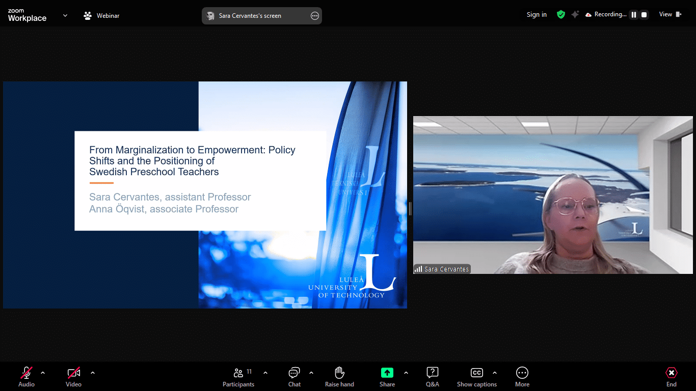The image size is (696, 391).
Task: Click the Raise hand icon
Action: tap(339, 377)
